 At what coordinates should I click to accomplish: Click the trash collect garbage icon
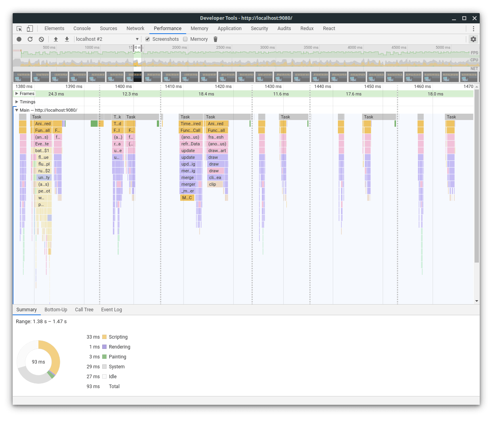click(215, 39)
